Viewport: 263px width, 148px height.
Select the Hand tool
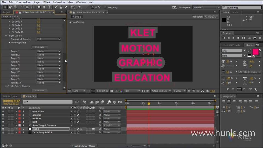point(10,7)
